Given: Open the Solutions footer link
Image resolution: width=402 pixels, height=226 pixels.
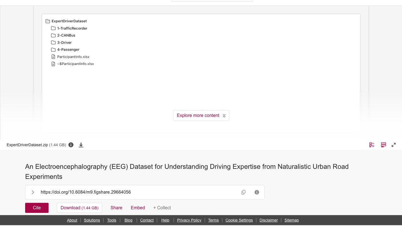Looking at the screenshot, I should tap(92, 220).
